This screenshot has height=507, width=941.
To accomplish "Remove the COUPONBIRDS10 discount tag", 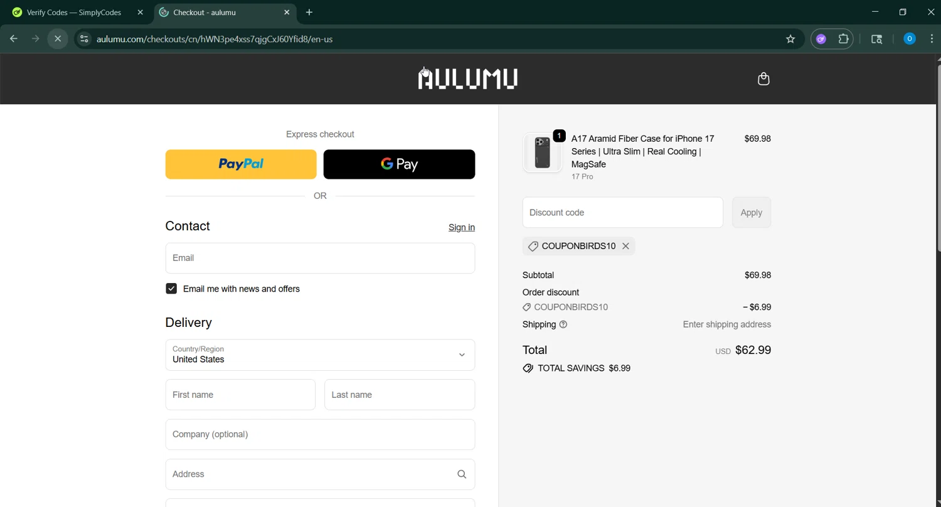I will [x=625, y=246].
